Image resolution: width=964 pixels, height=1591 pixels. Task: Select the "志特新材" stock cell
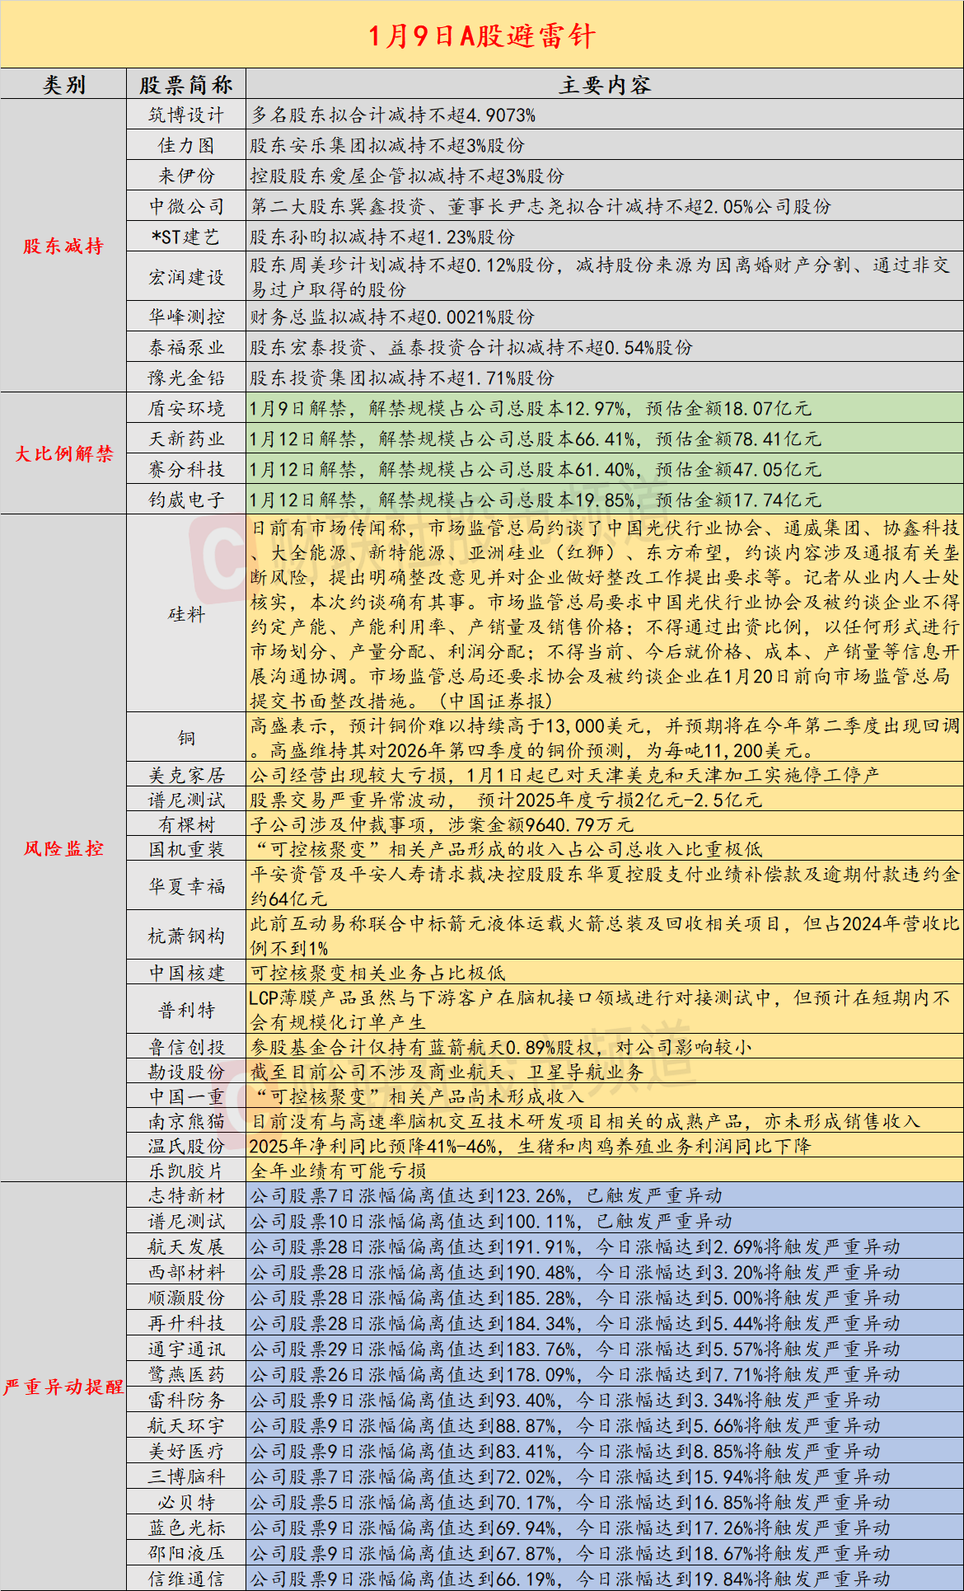pyautogui.click(x=186, y=1196)
